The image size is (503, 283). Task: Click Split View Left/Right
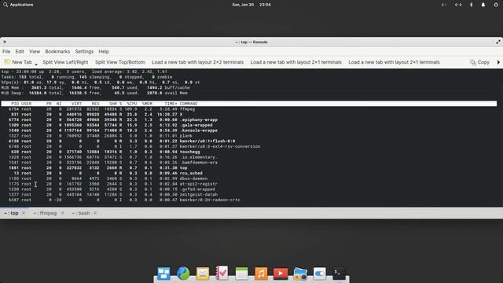[65, 62]
